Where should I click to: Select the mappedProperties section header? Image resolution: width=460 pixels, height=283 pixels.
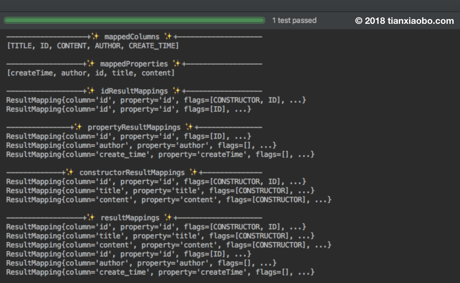pos(134,64)
